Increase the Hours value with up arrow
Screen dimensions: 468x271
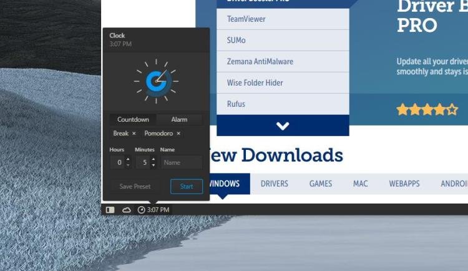coord(128,160)
